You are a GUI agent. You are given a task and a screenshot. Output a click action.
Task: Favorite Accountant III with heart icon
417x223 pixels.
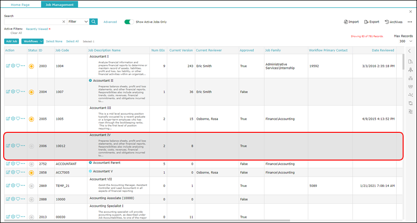[18, 118]
